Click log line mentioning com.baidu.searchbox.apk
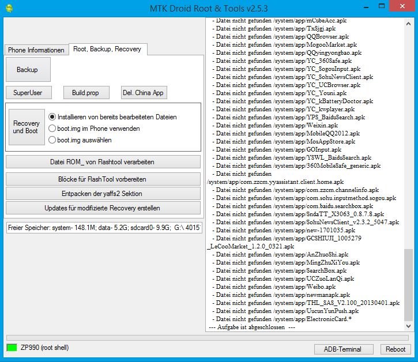The width and height of the screenshot is (418, 362). point(293,206)
